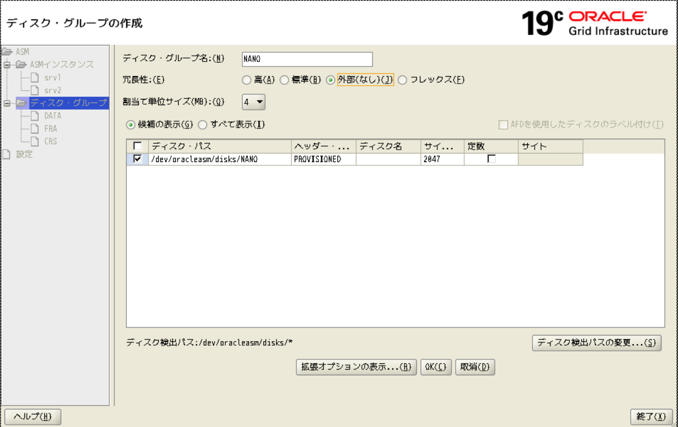Open help with ヘルプ(H) button
The width and height of the screenshot is (678, 427).
33,417
